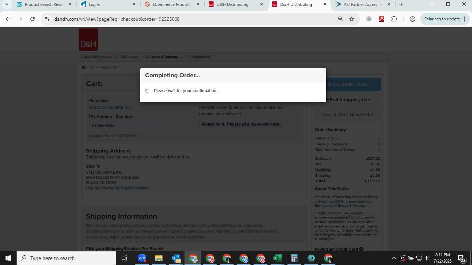This screenshot has height=265, width=472.
Task: Open How do I change my shipping address
Action: coord(118,188)
